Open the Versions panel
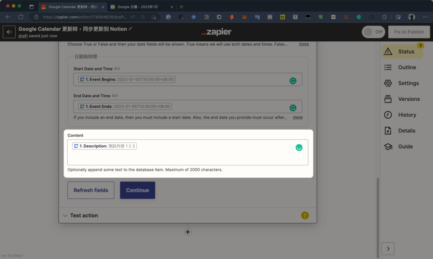The width and height of the screenshot is (433, 259). [403, 99]
